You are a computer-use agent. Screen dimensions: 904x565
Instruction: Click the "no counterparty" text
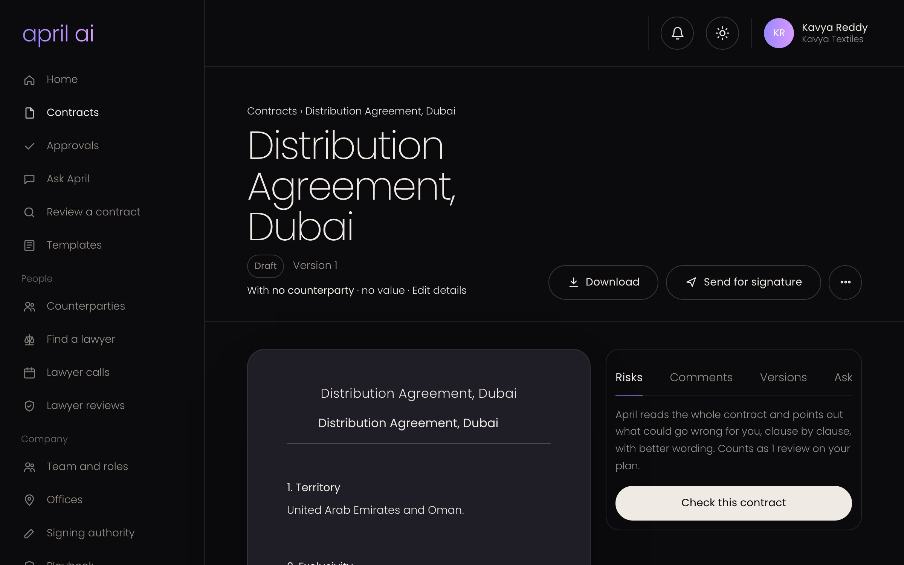[313, 290]
